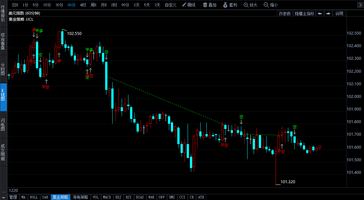Apply the MA indicator
Image resolution: width=364 pixels, height=200 pixels.
click(x=23, y=197)
